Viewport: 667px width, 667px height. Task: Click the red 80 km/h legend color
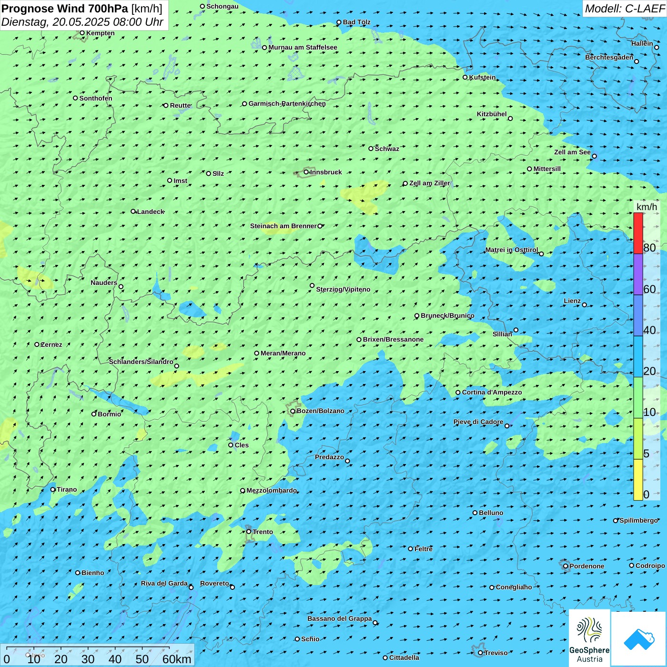click(x=638, y=233)
